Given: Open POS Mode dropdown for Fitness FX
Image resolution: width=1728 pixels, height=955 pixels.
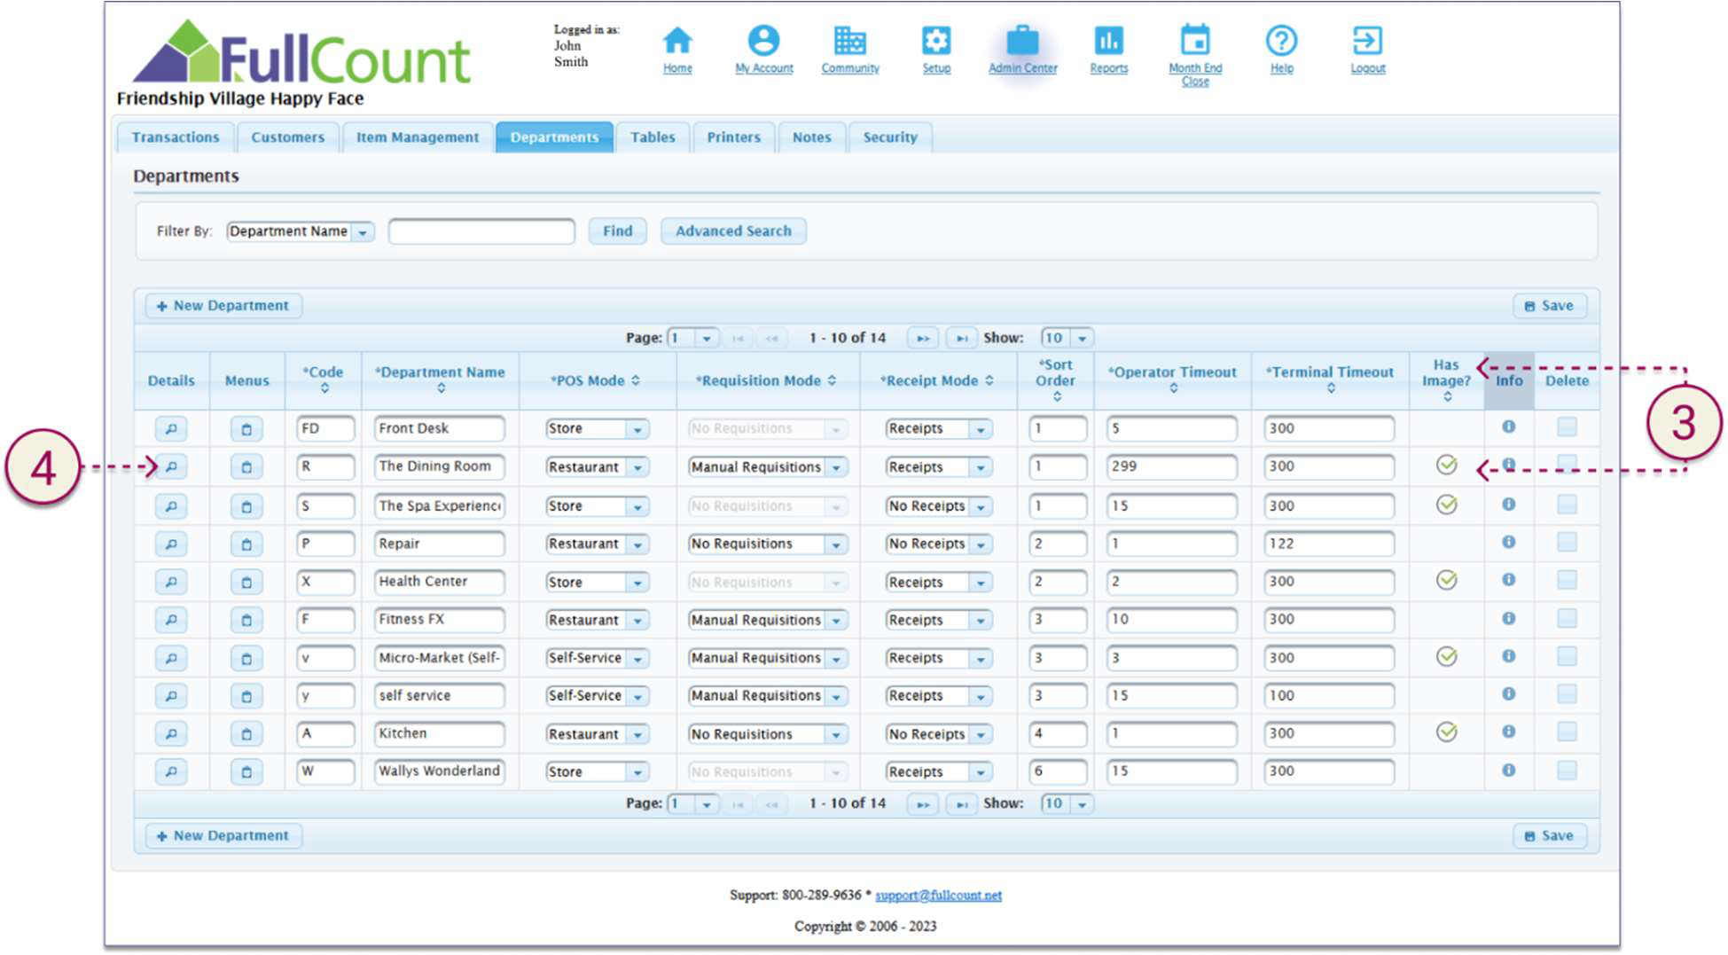Looking at the screenshot, I should point(637,621).
